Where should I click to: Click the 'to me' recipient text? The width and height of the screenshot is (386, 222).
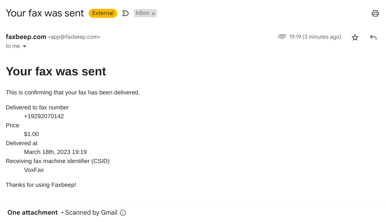(13, 46)
